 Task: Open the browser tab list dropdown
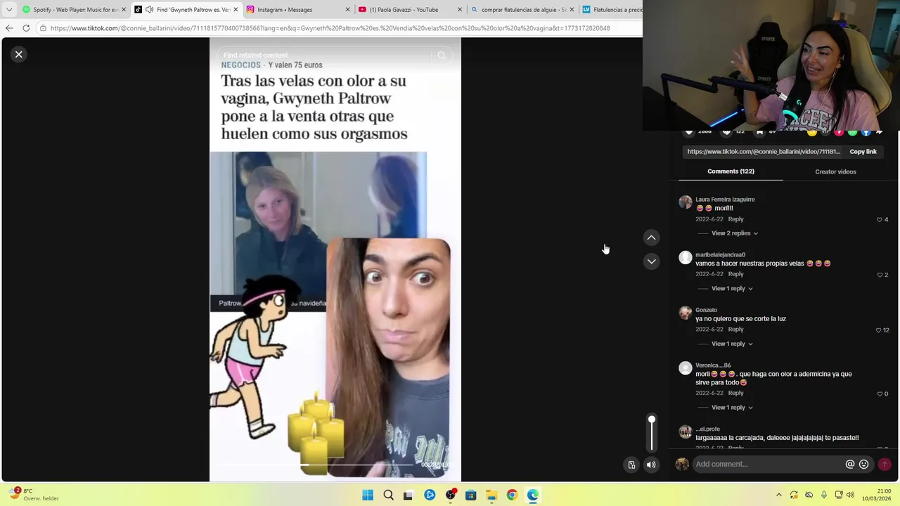9,10
